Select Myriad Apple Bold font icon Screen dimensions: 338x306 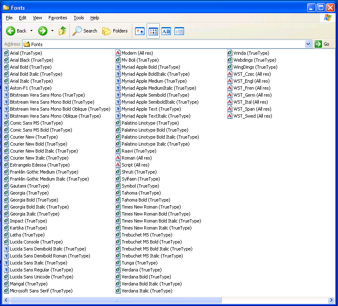point(118,67)
